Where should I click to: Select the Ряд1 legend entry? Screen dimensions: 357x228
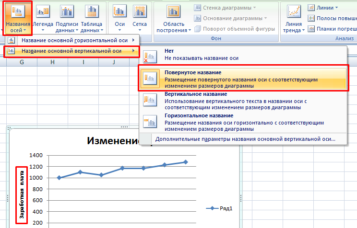point(219,208)
